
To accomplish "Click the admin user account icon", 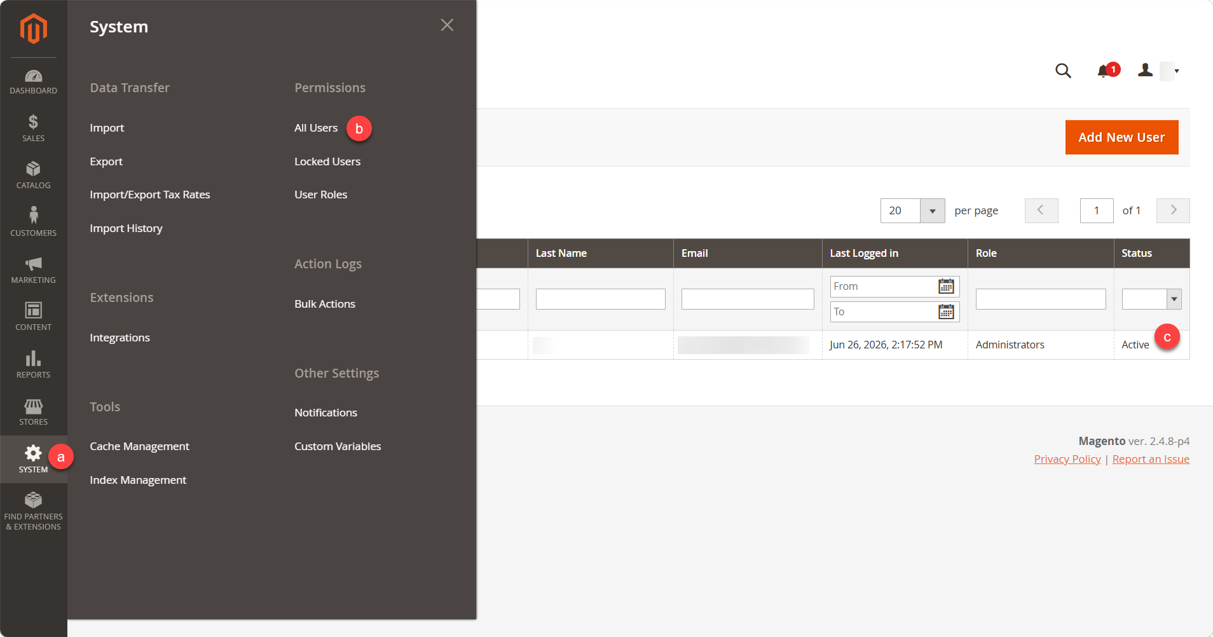I will [x=1145, y=70].
